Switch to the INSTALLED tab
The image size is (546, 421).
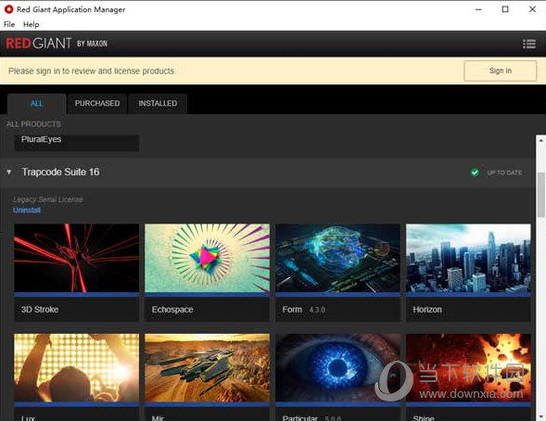click(x=158, y=104)
